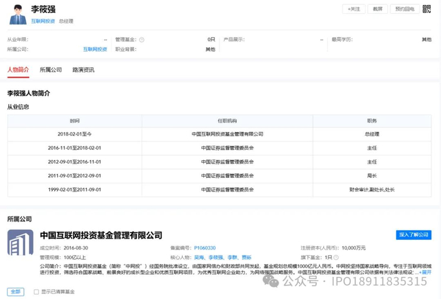
Task: Open registration number P1060330 link
Action: pos(205,247)
